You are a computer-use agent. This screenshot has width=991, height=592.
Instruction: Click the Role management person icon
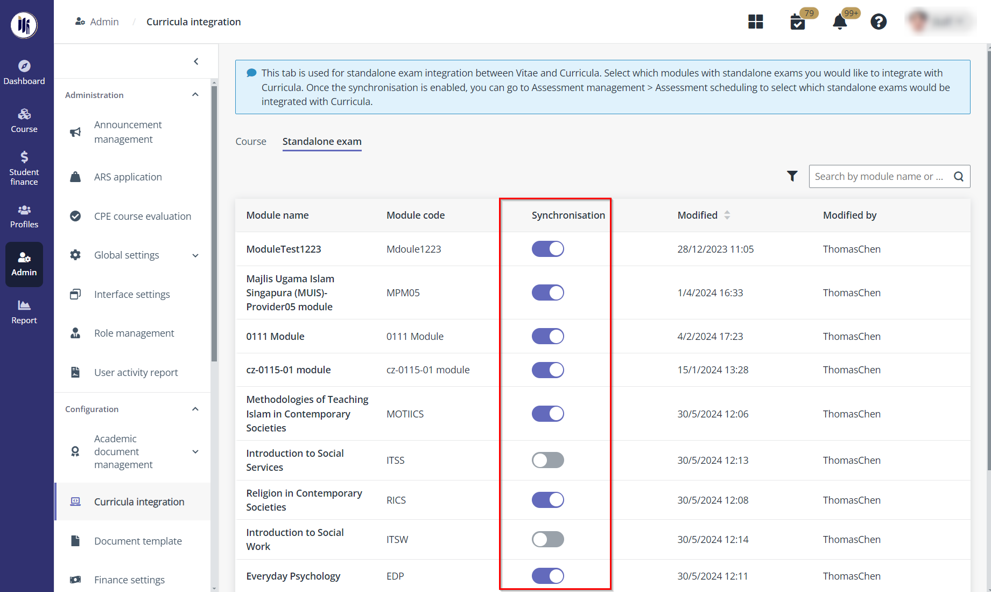point(75,333)
